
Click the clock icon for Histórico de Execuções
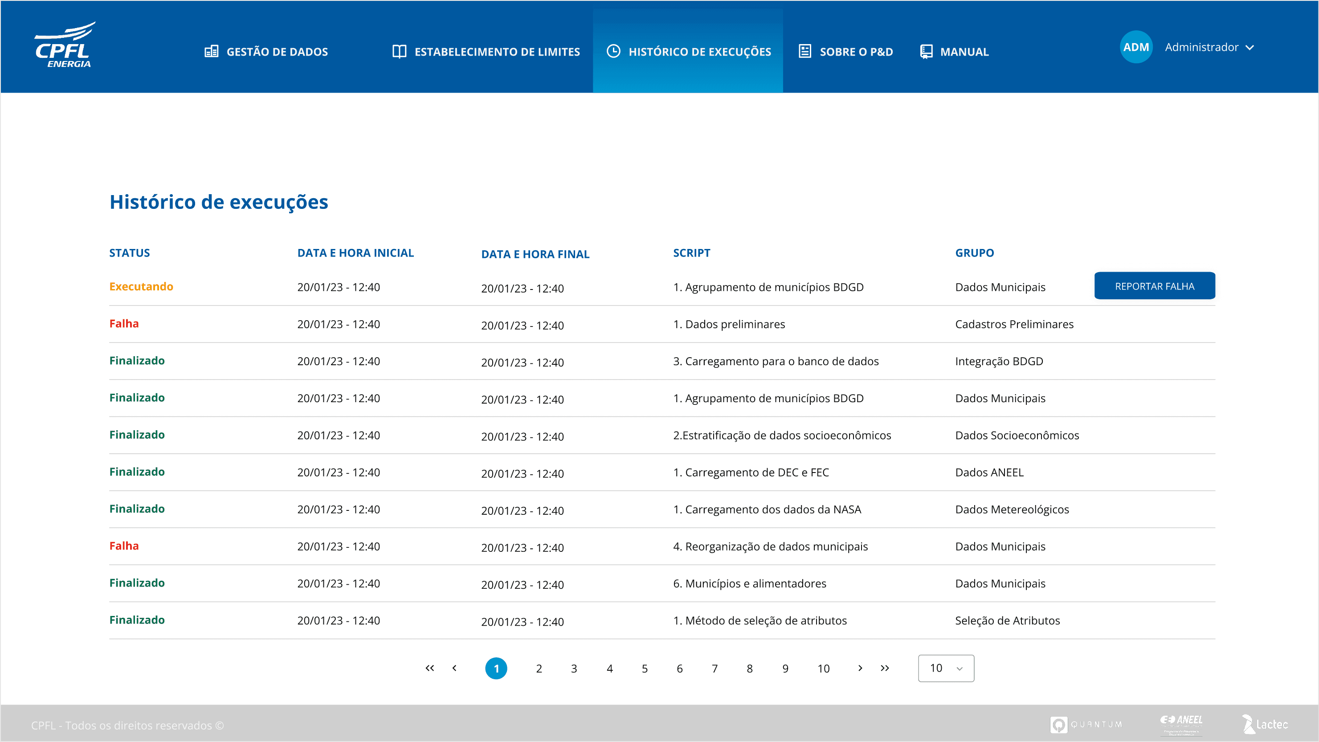(613, 52)
